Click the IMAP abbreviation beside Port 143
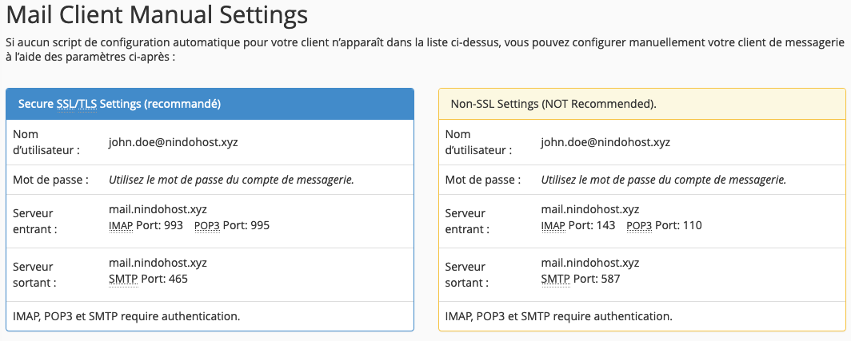Viewport: 851px width, 341px height. coord(553,226)
